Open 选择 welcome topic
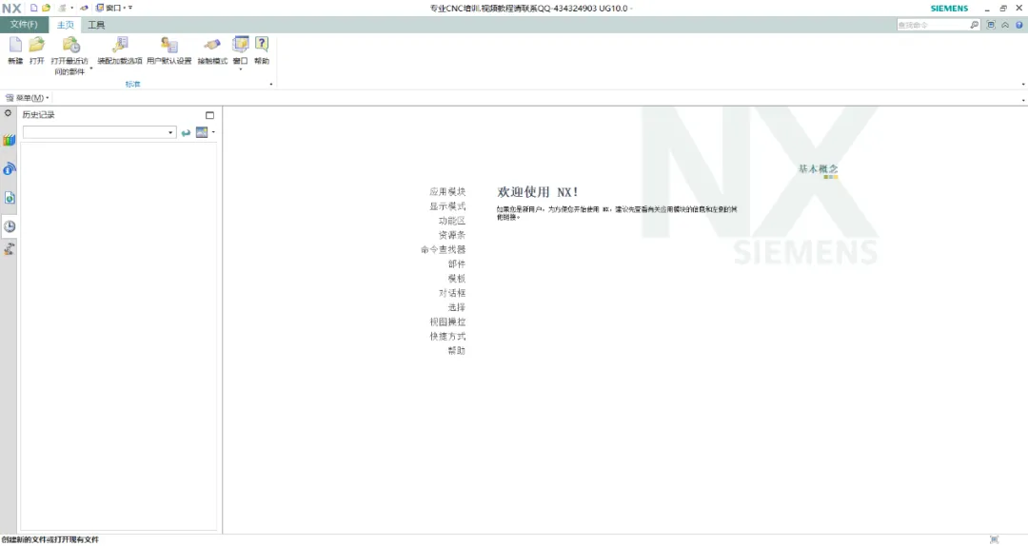 click(x=456, y=306)
